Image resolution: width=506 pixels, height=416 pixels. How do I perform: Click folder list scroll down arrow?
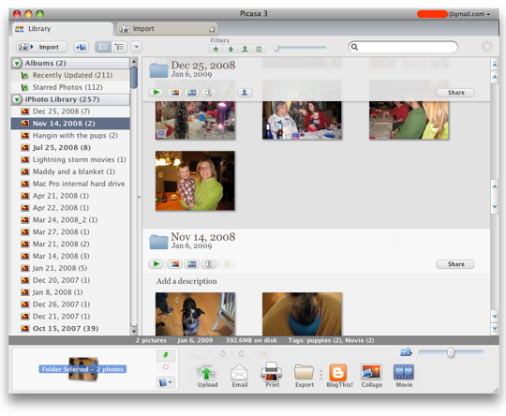point(134,331)
